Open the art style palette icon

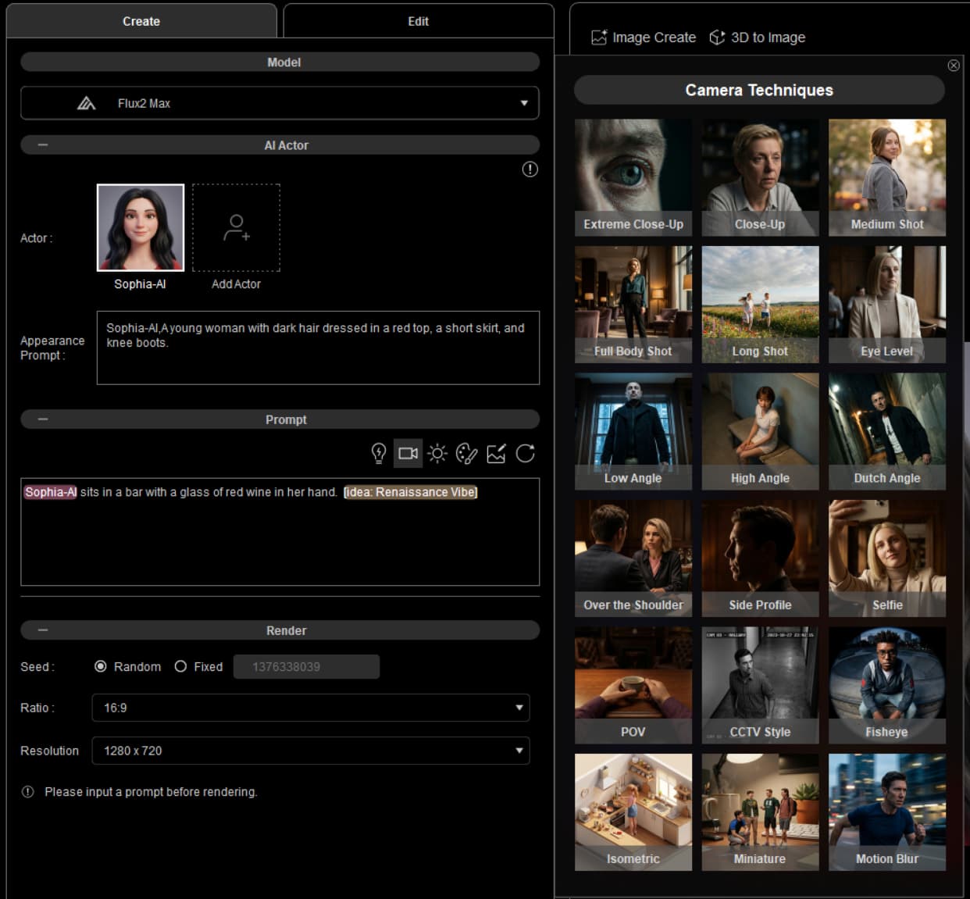tap(466, 454)
